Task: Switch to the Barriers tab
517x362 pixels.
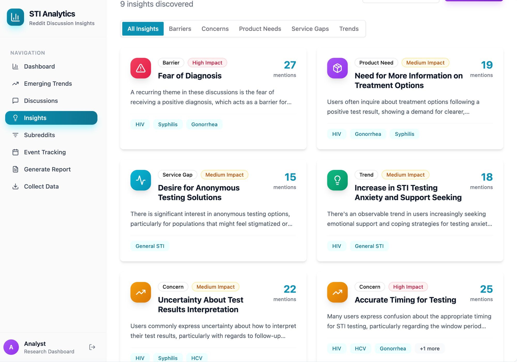Action: point(180,29)
